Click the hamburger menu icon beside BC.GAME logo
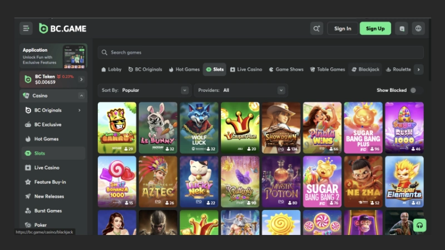This screenshot has height=250, width=445. pyautogui.click(x=26, y=28)
